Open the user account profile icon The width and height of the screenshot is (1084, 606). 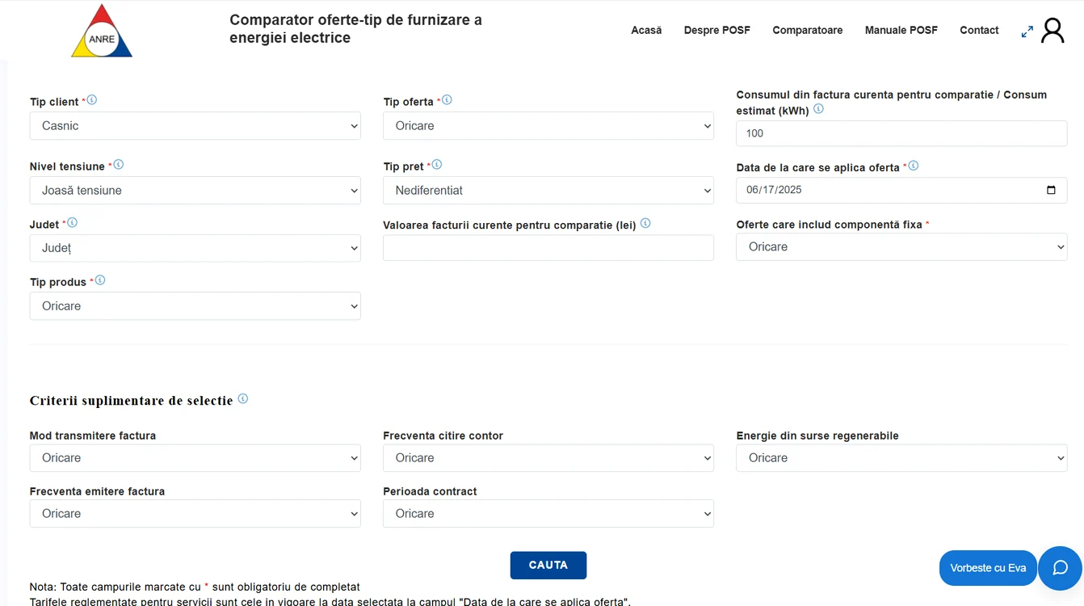[1052, 31]
